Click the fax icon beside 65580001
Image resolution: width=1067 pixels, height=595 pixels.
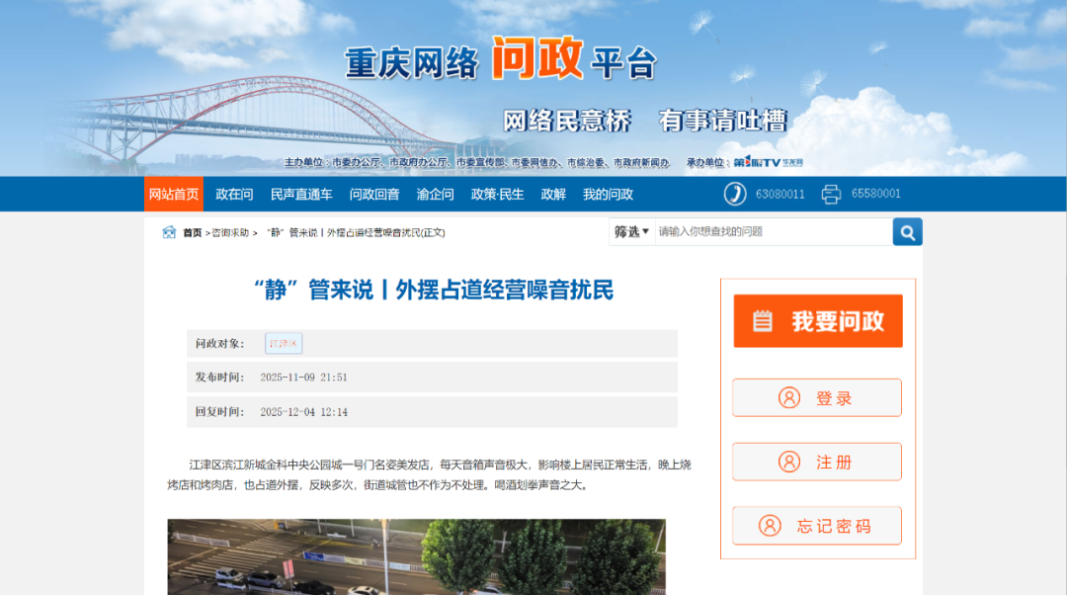tap(831, 194)
